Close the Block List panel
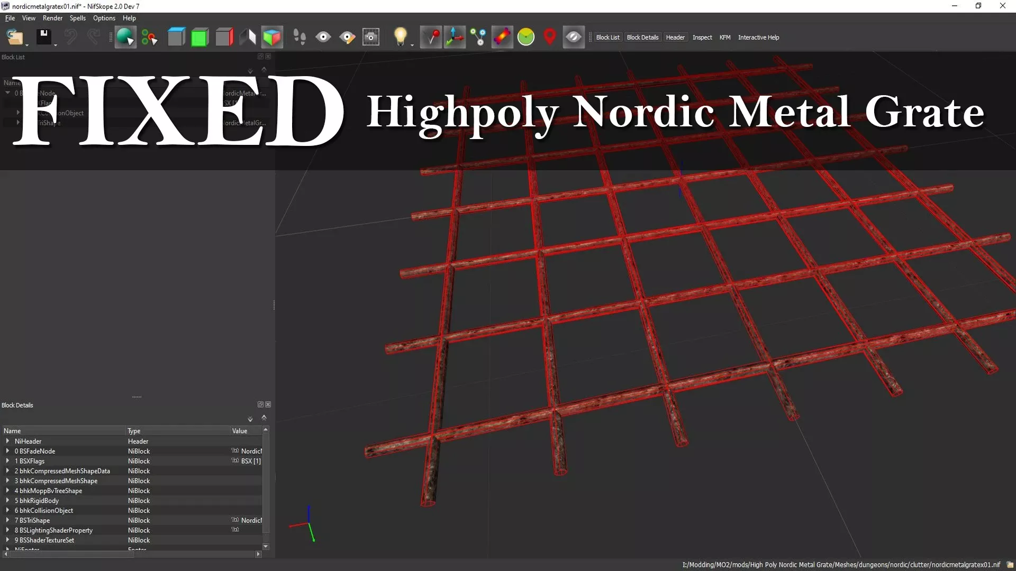The height and width of the screenshot is (571, 1016). pos(268,57)
